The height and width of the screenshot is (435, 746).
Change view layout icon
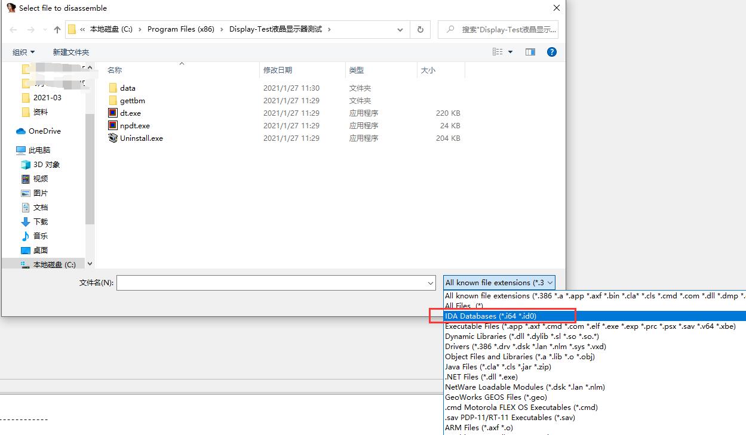pyautogui.click(x=498, y=52)
